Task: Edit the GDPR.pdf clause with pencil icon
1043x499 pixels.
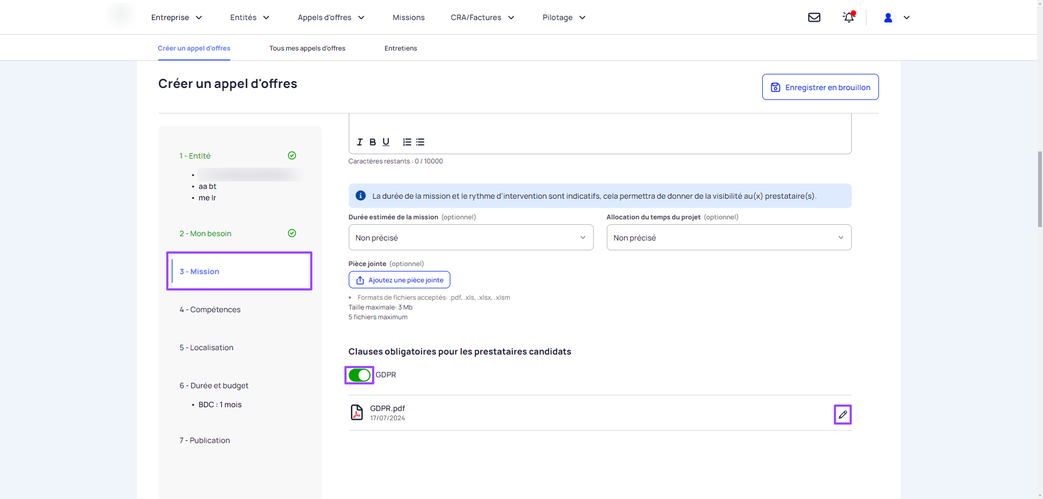Action: (843, 415)
